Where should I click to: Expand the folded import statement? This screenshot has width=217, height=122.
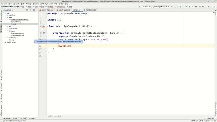[x=59, y=20]
